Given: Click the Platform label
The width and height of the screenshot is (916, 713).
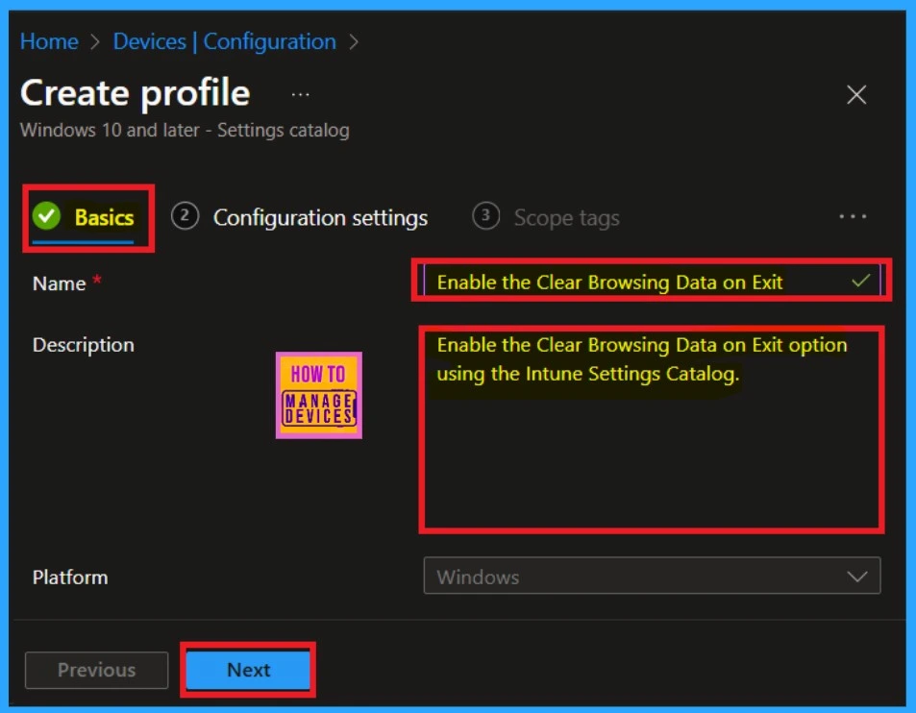Looking at the screenshot, I should [x=70, y=578].
